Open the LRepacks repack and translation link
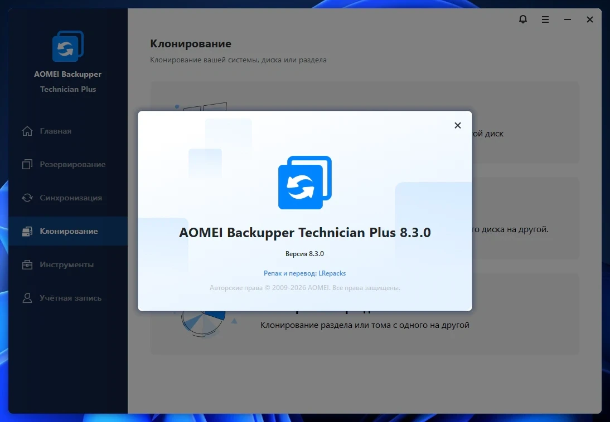 (304, 273)
